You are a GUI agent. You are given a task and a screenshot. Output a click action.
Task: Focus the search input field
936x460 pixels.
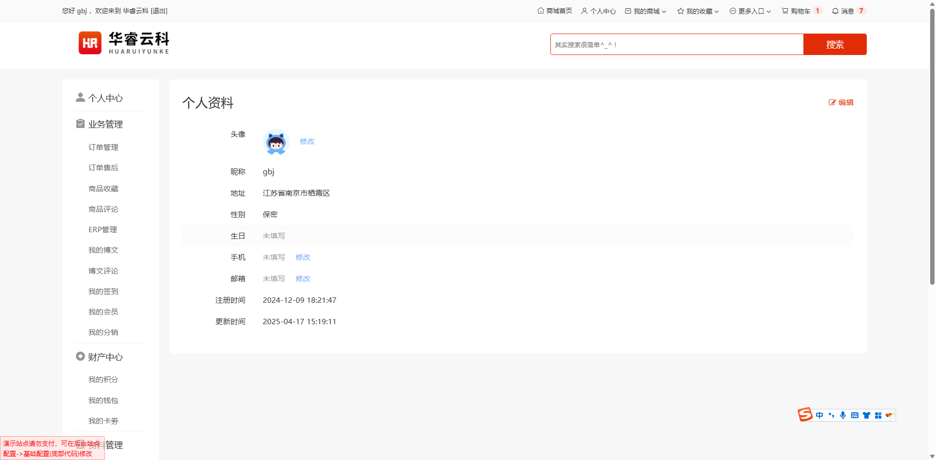[x=677, y=44]
